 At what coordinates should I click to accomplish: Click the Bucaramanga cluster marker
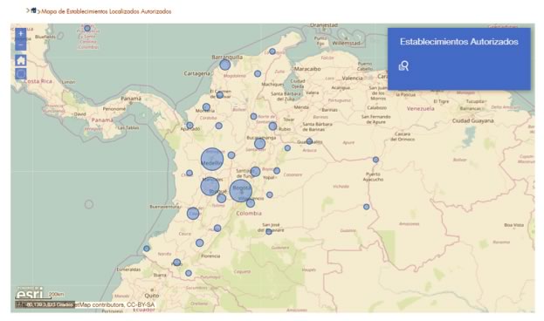(259, 144)
